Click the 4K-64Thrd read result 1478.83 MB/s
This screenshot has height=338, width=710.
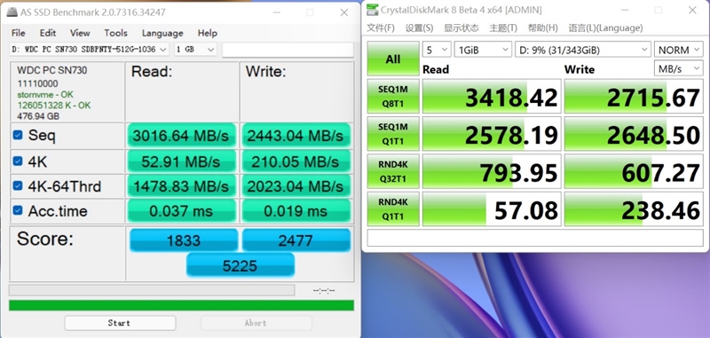pyautogui.click(x=182, y=186)
